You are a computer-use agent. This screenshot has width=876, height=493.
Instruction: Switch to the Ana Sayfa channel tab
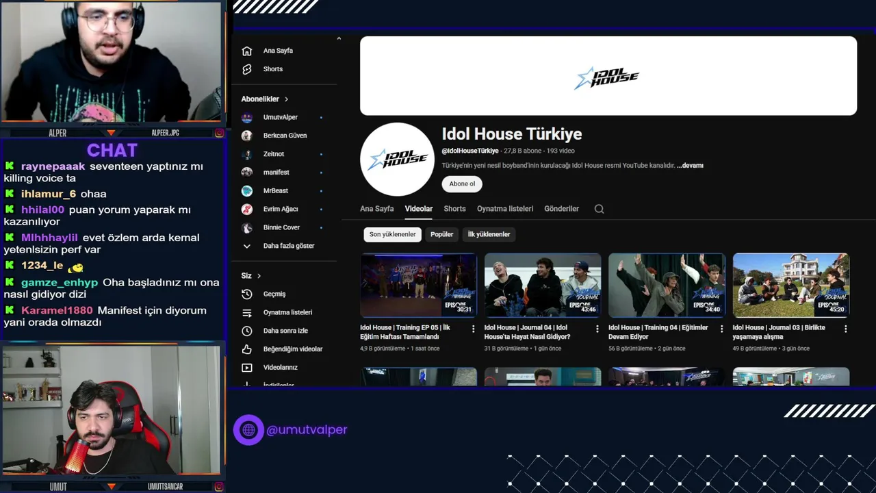(377, 209)
